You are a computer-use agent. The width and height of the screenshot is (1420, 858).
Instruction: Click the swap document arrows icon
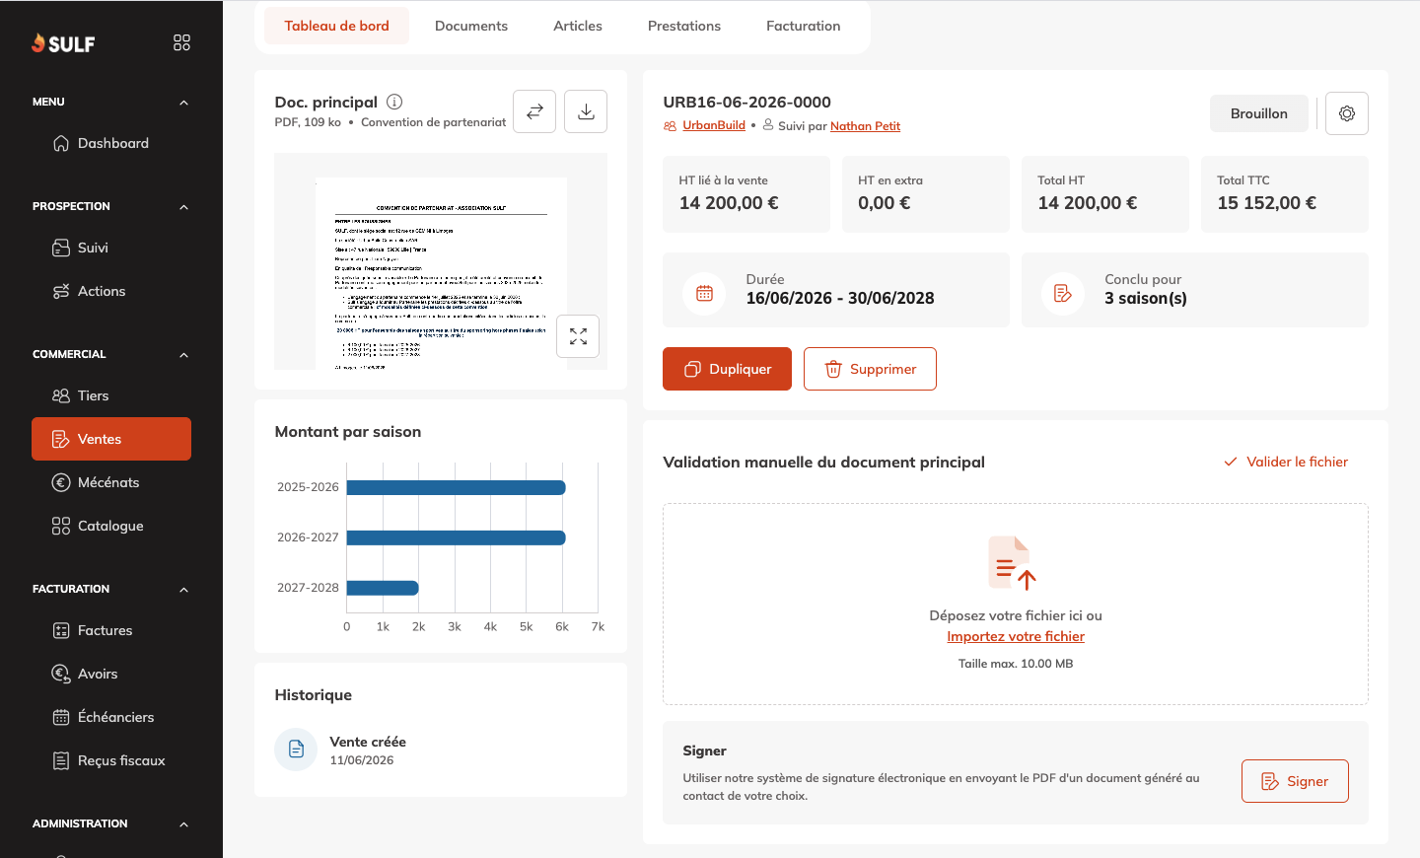pyautogui.click(x=534, y=111)
